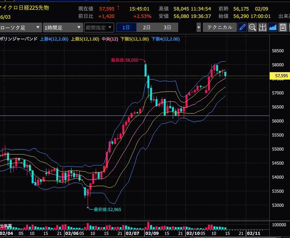Select the pencil drawing tool icon

tap(242, 28)
